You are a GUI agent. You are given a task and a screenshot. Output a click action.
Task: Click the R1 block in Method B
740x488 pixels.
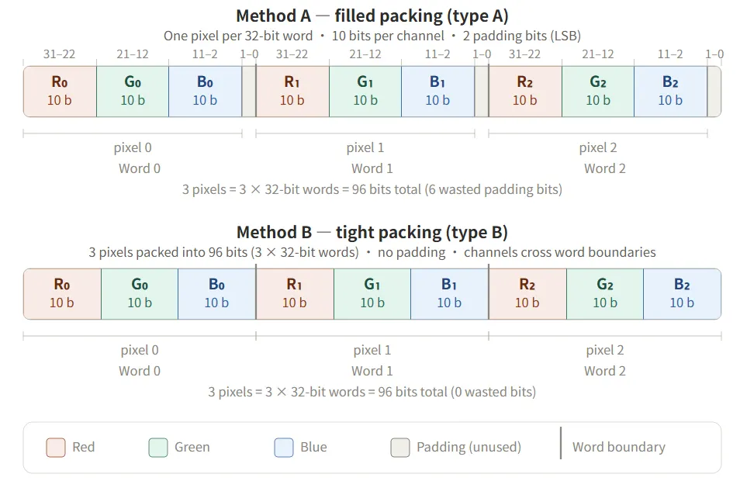(x=294, y=293)
